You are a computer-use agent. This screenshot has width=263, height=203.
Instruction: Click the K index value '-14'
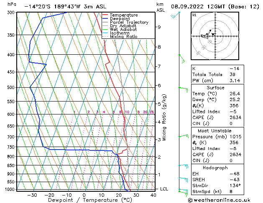[235, 69]
